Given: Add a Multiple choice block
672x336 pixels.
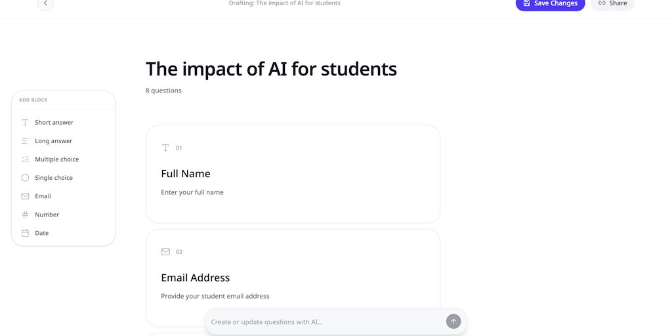Looking at the screenshot, I should 56,159.
